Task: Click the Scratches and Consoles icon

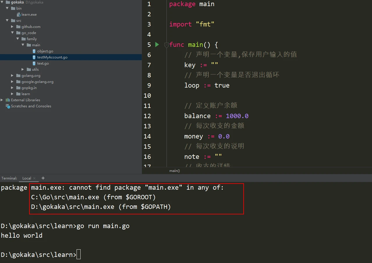Action: (x=8, y=106)
